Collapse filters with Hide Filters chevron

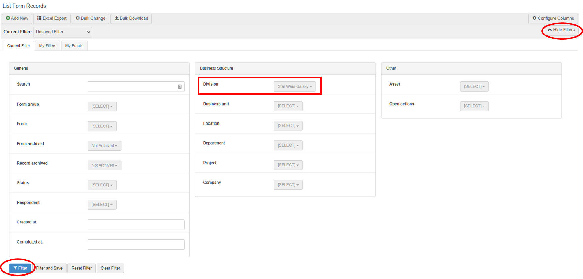[x=550, y=30]
